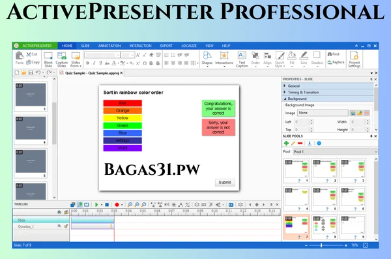
Task: Open the Interactions menu
Action: pyautogui.click(x=224, y=59)
